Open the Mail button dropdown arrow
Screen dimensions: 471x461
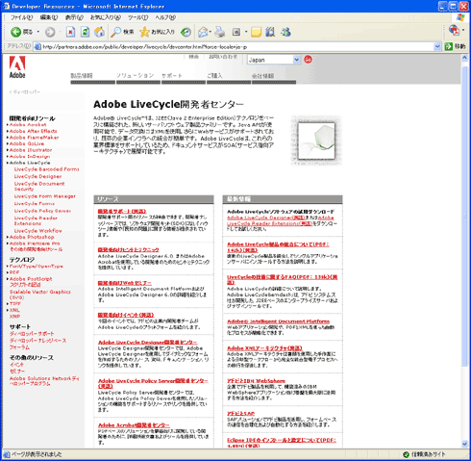[211, 32]
